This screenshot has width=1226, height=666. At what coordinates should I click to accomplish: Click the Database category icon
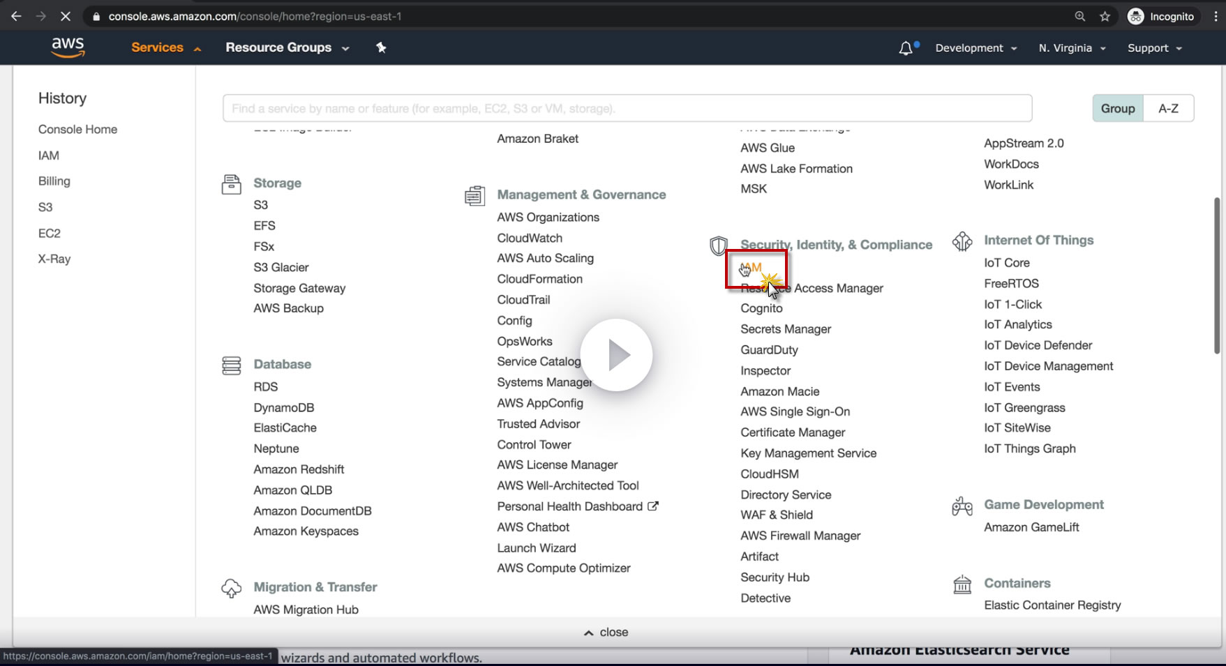[x=231, y=365]
